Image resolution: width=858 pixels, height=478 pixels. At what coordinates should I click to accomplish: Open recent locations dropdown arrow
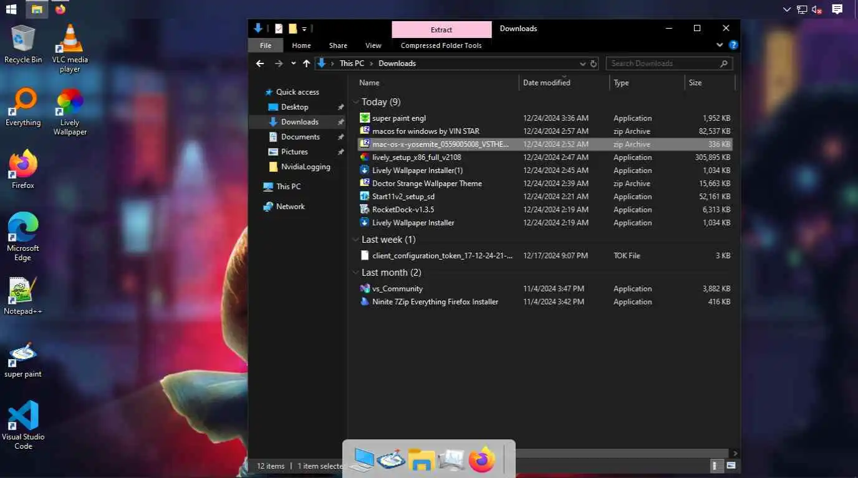coord(293,63)
